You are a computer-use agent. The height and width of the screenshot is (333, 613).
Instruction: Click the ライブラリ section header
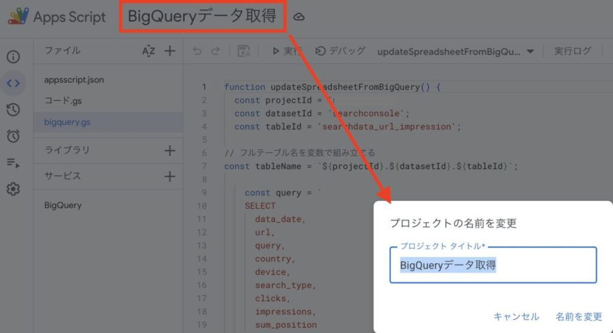67,150
